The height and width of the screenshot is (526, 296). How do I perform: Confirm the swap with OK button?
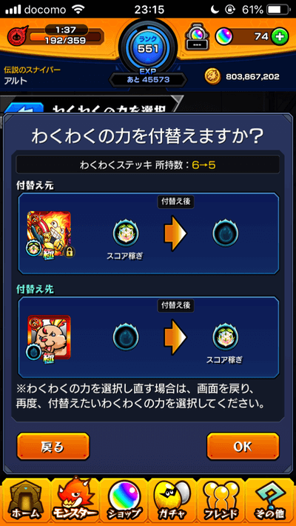(x=243, y=447)
